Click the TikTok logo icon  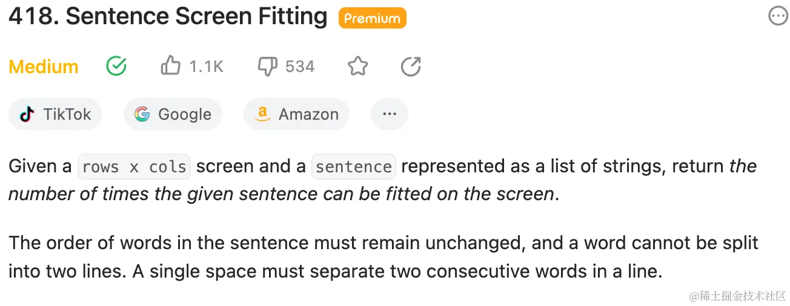pyautogui.click(x=27, y=114)
